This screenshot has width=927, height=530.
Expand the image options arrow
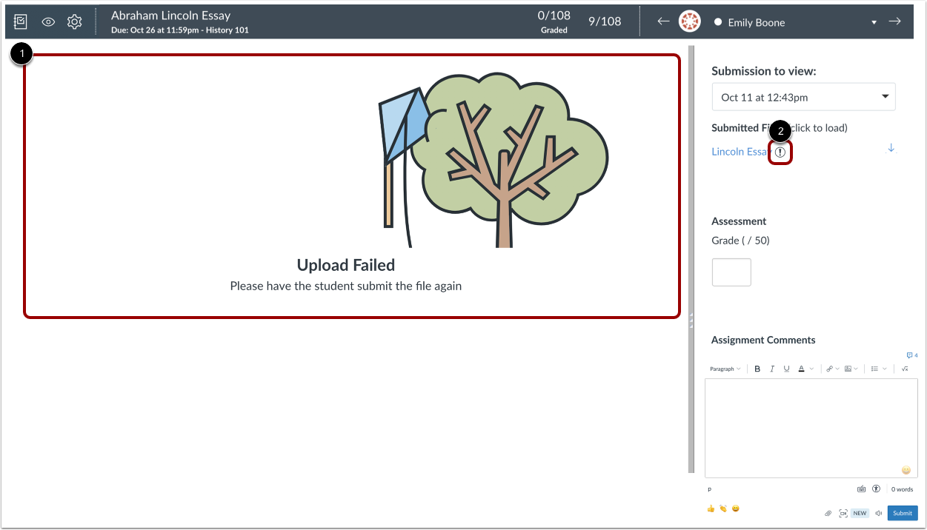point(855,369)
